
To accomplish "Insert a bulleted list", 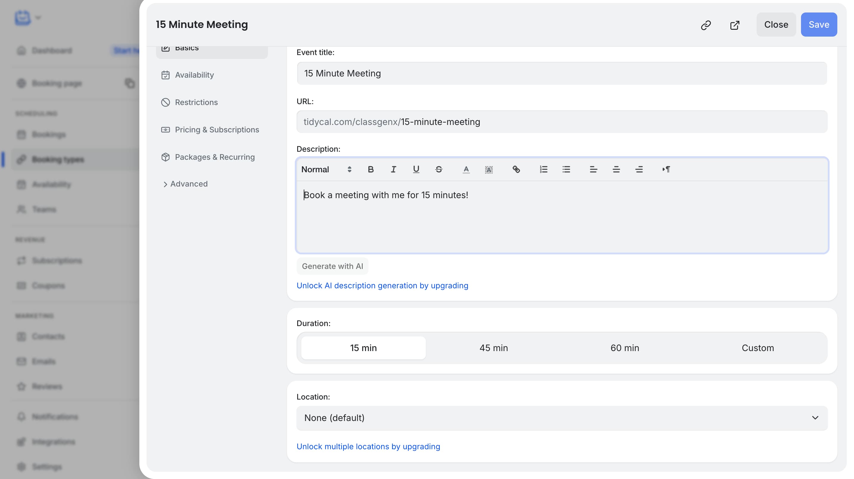I will click(x=566, y=170).
